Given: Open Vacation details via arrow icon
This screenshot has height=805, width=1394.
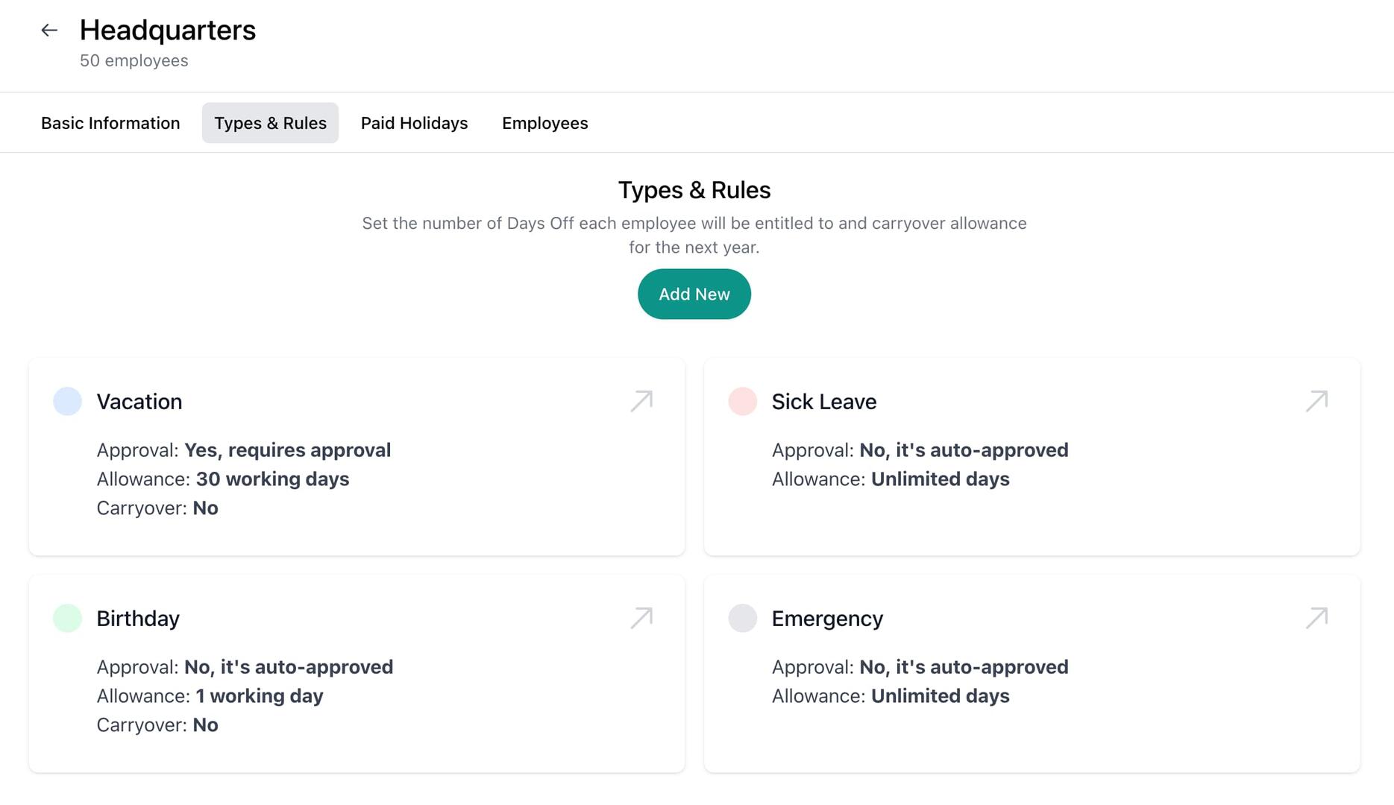Looking at the screenshot, I should coord(641,401).
